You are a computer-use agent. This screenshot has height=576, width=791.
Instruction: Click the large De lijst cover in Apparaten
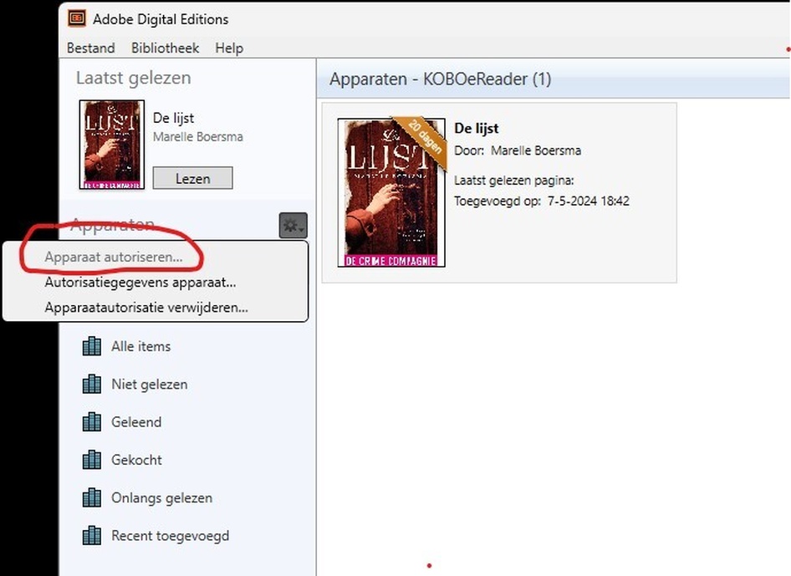pyautogui.click(x=391, y=192)
